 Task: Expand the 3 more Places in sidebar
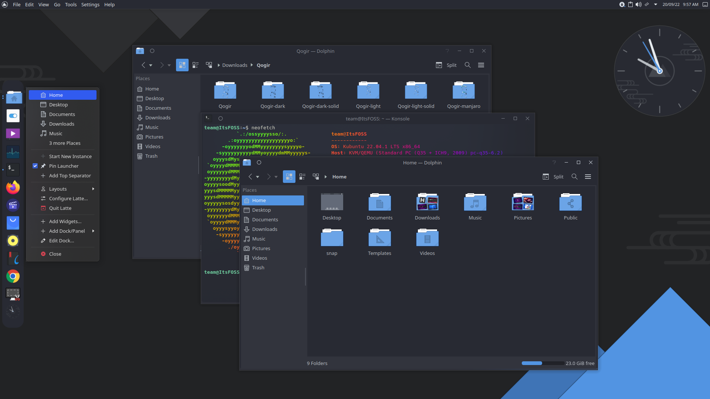point(64,143)
